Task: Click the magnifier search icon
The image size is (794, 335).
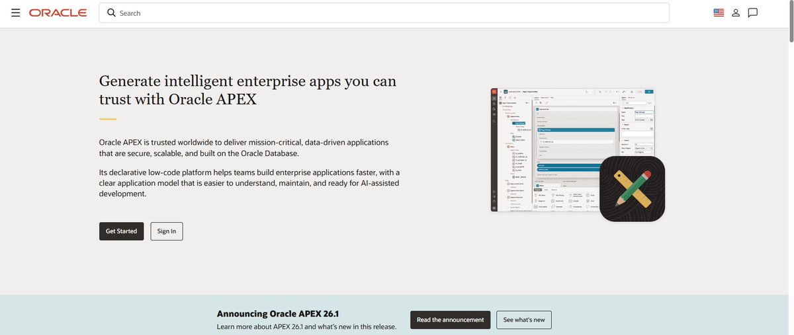Action: pos(111,13)
